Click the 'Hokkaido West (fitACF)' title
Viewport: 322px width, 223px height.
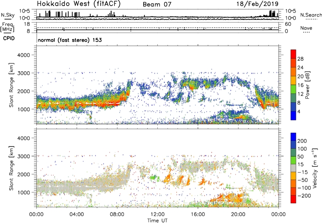point(78,4)
